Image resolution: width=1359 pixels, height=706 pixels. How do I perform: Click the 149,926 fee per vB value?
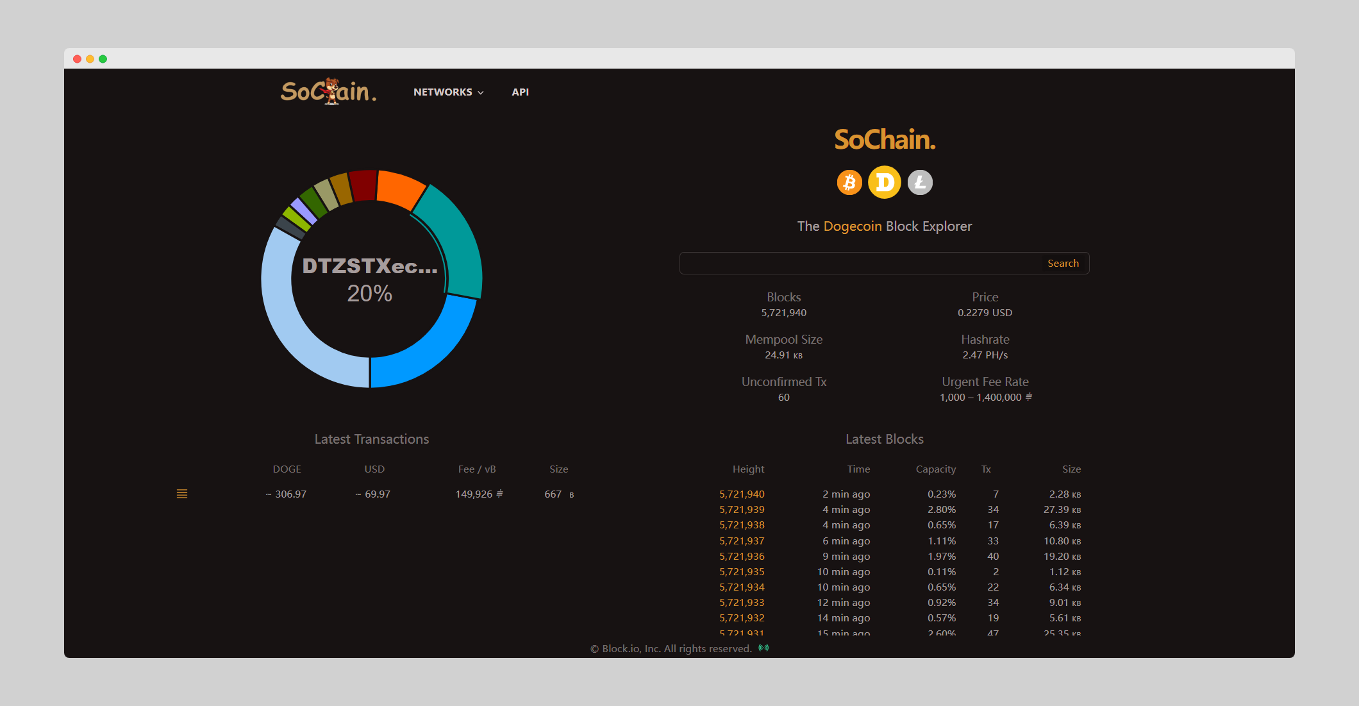pyautogui.click(x=479, y=494)
